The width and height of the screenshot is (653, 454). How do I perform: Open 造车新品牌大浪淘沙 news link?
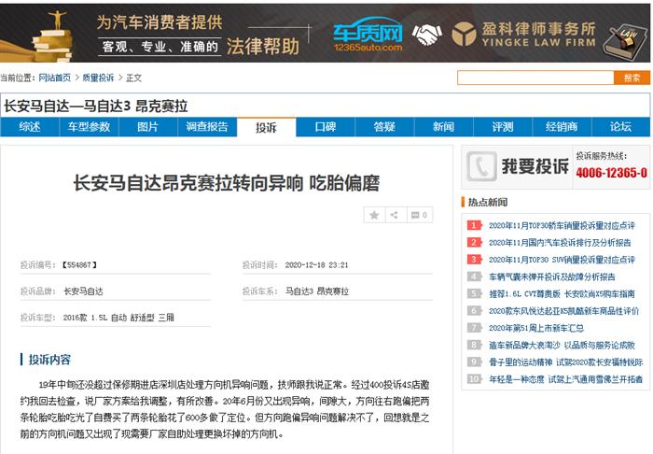(x=562, y=346)
